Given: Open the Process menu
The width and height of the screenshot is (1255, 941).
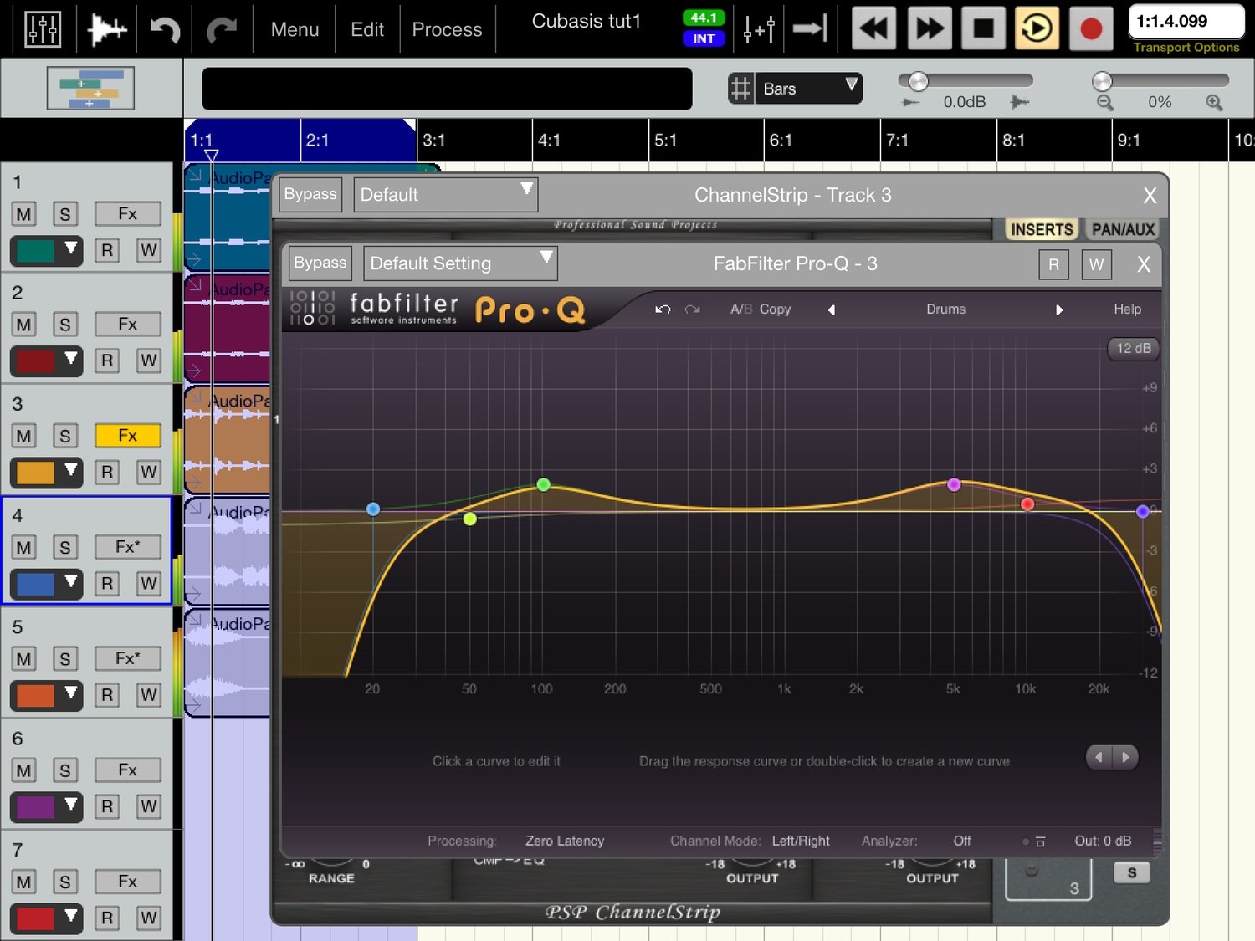Looking at the screenshot, I should coord(447,29).
